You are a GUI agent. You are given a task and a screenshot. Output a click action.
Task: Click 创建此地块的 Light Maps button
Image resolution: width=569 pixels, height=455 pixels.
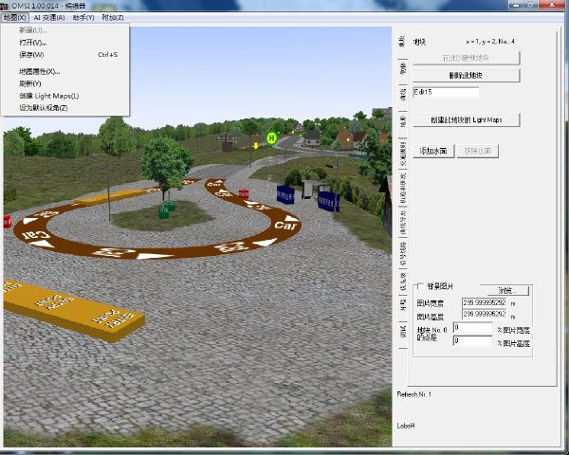coord(467,120)
